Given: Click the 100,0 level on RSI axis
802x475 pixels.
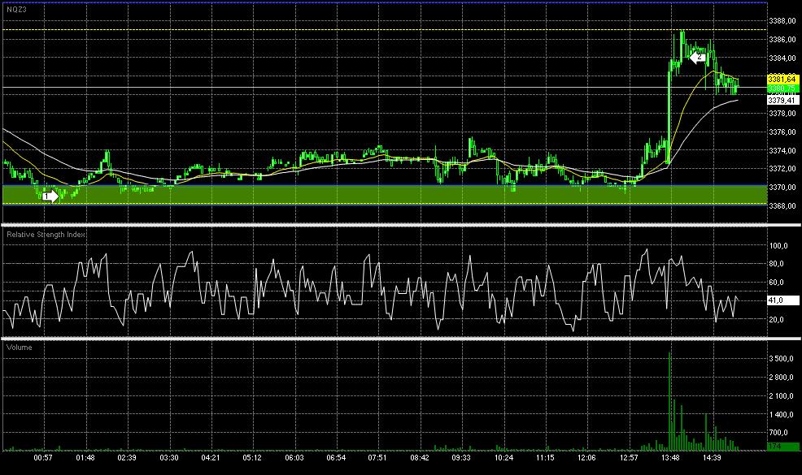Looking at the screenshot, I should pos(778,246).
